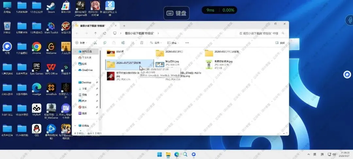Expand the breadcrumb chevron after folder name

(158, 33)
